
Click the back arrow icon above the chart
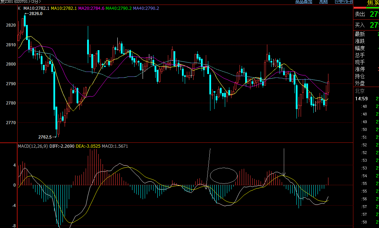338,1
